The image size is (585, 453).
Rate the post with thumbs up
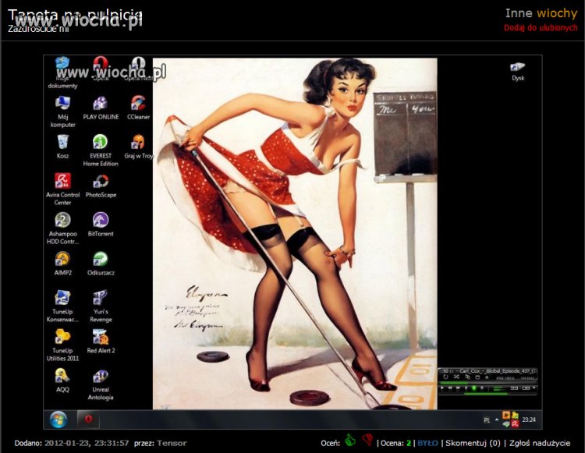tap(350, 441)
